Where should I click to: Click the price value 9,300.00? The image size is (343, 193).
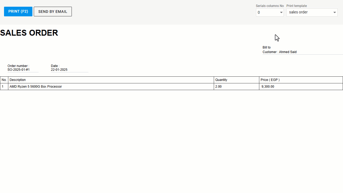pos(268,87)
